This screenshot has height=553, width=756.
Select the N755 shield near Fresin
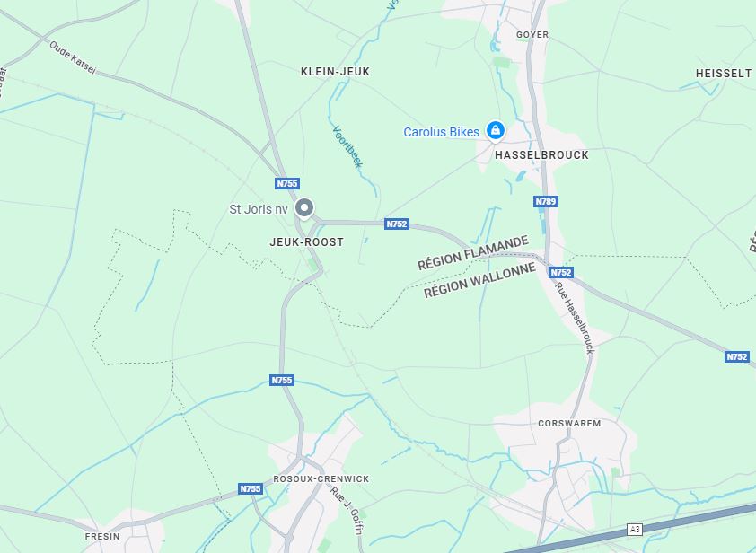coord(251,489)
